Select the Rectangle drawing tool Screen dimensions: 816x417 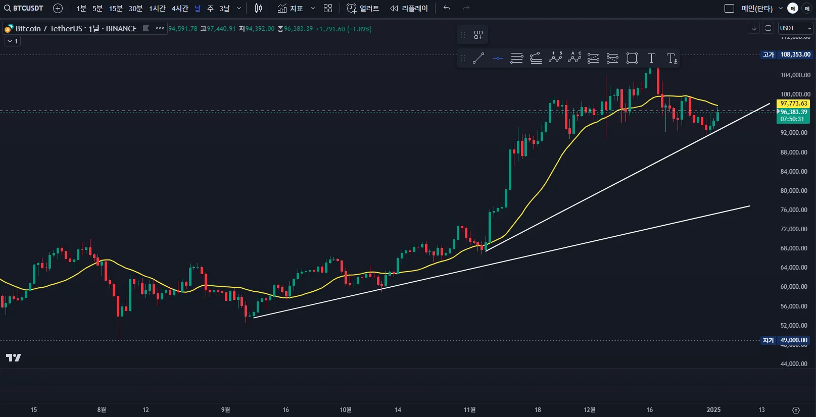pos(632,58)
